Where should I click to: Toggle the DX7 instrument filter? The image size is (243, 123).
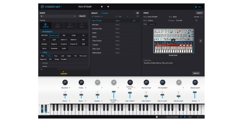click(44, 40)
